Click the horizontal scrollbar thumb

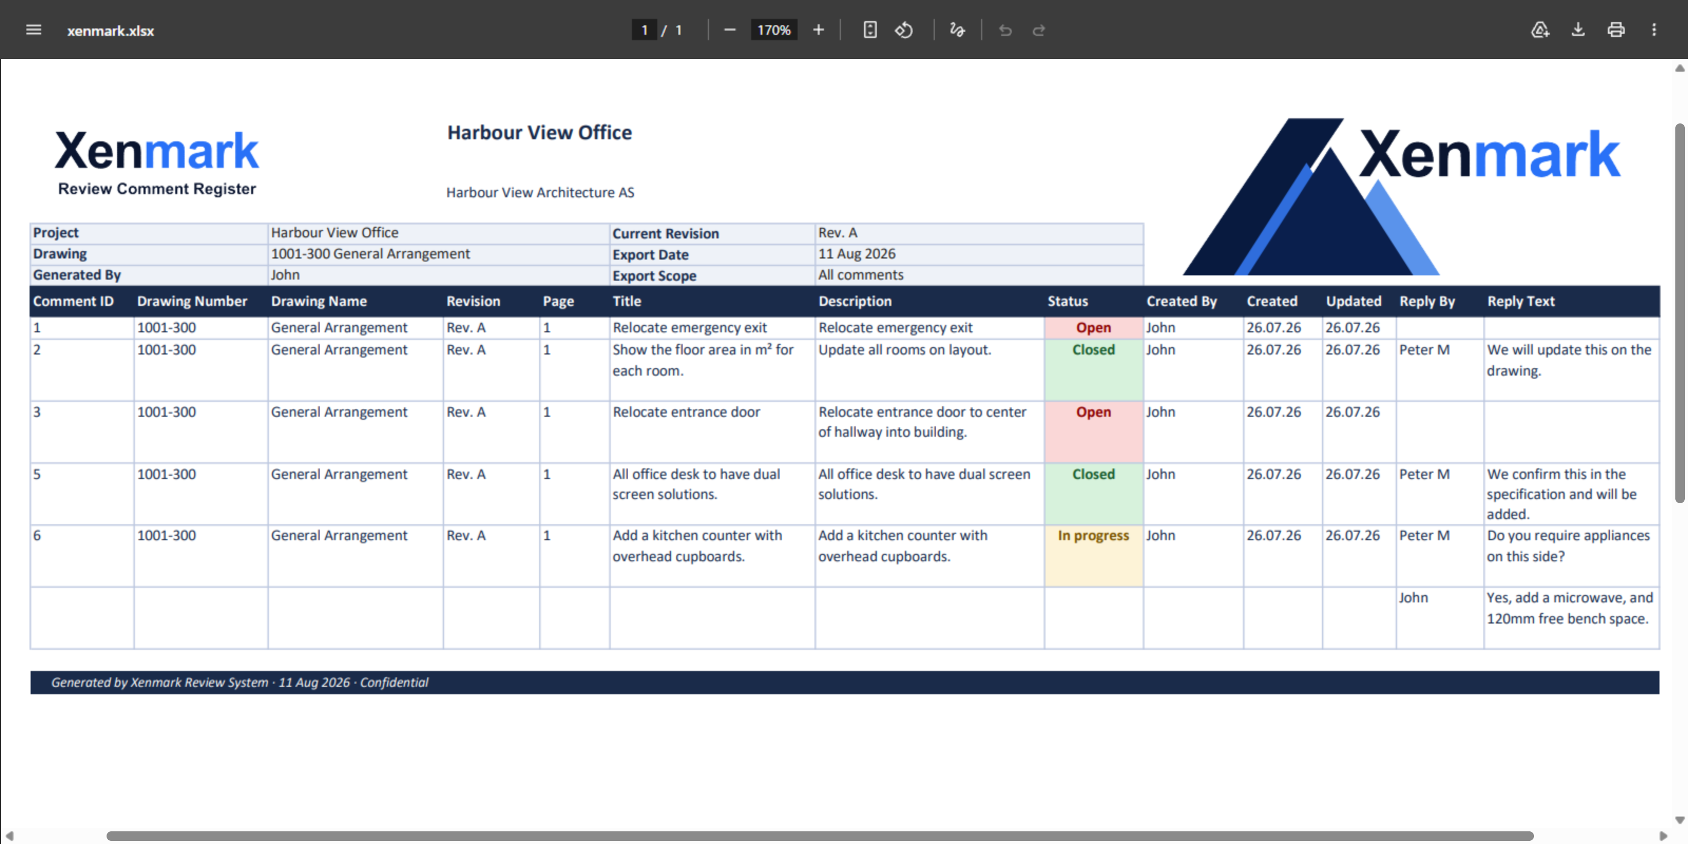point(820,836)
